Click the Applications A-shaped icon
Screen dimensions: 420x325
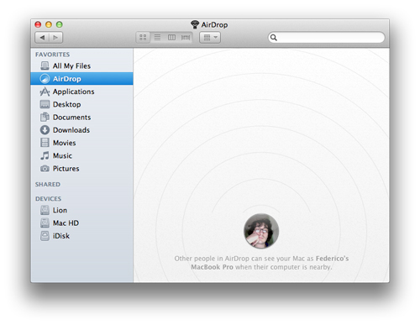click(45, 92)
